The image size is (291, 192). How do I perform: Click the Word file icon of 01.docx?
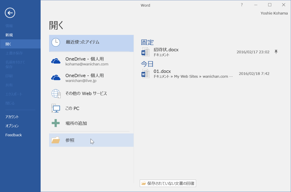(145, 74)
